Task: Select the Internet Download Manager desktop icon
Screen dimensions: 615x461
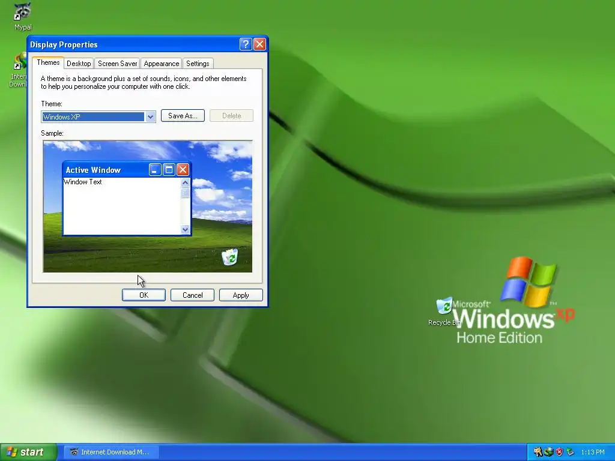Action: tap(18, 70)
